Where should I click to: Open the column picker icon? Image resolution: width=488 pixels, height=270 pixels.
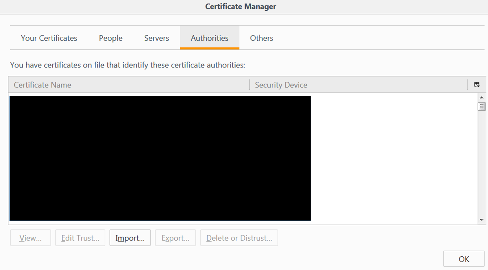tap(477, 84)
